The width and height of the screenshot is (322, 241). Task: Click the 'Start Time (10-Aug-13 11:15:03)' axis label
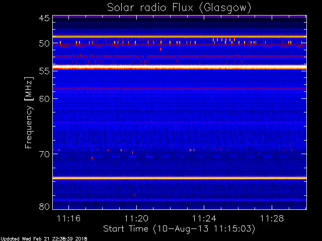[179, 228]
